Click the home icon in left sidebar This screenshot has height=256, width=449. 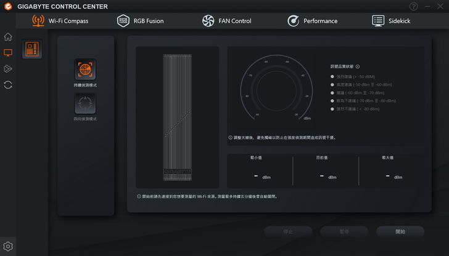tap(8, 37)
